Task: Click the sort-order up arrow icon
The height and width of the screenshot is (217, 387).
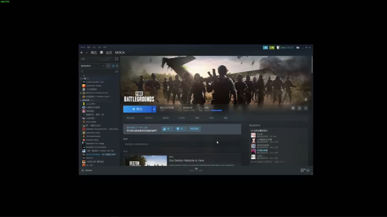Action: [108, 66]
